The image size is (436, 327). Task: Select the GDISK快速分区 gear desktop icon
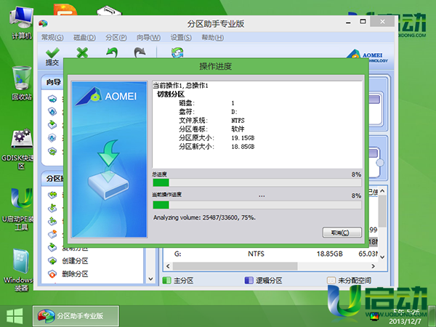pos(21,149)
